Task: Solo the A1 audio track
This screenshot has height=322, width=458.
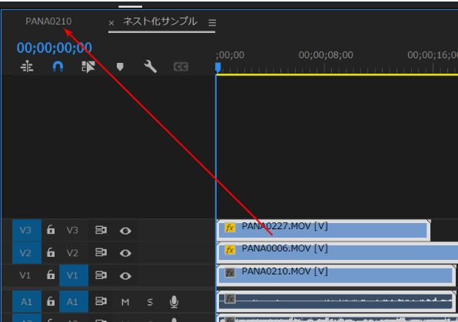Action: click(150, 302)
